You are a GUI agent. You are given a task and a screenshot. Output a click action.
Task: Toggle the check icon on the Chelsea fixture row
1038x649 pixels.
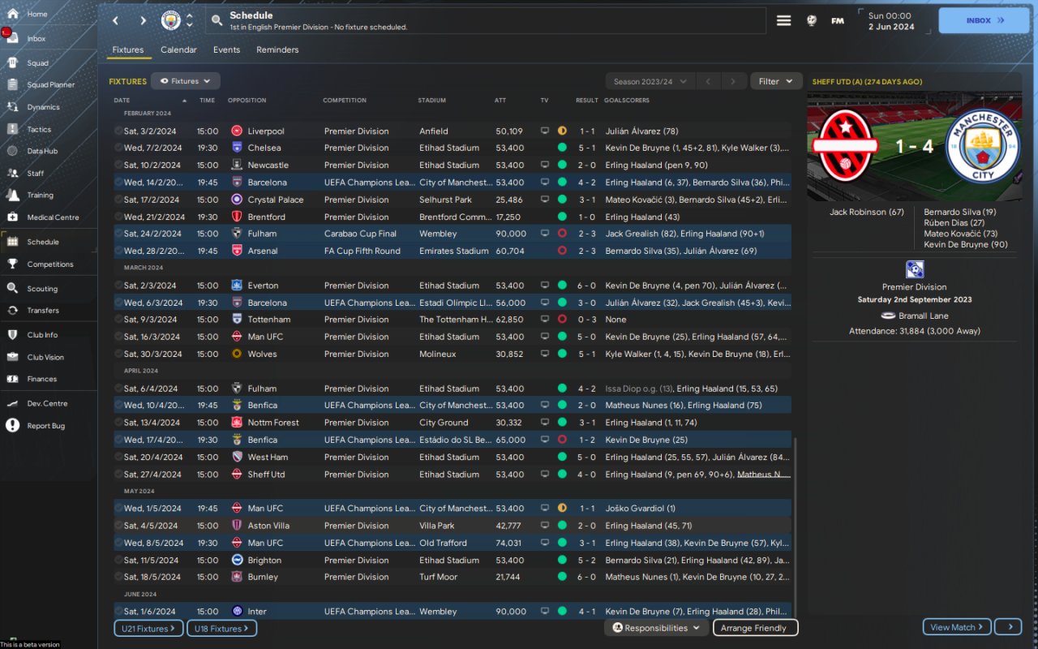tap(118, 148)
